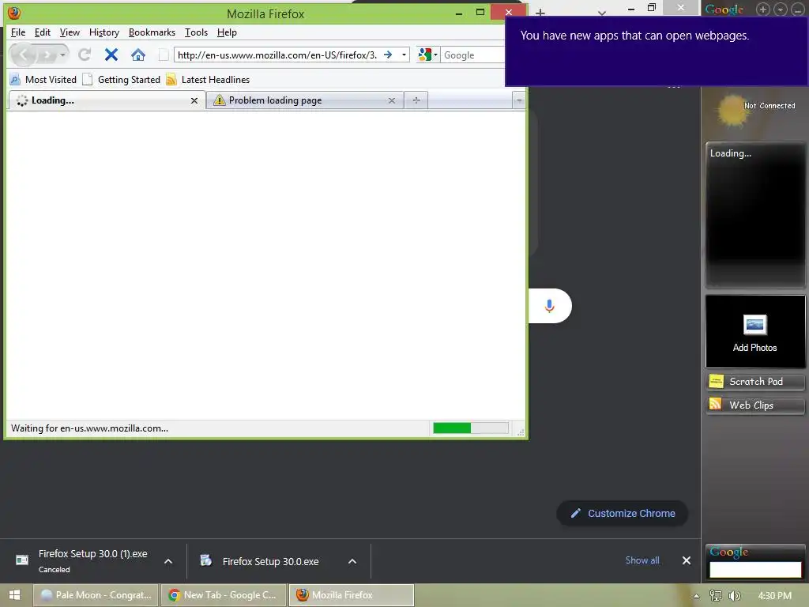Switch to the Loading tab
The image size is (809, 607).
tap(107, 100)
